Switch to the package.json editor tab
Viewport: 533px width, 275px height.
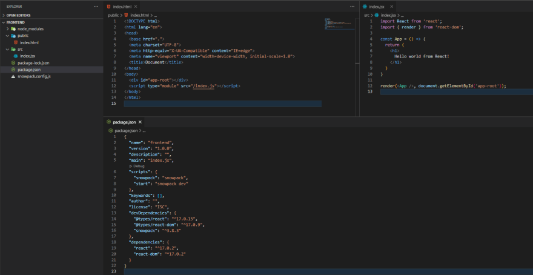[124, 122]
